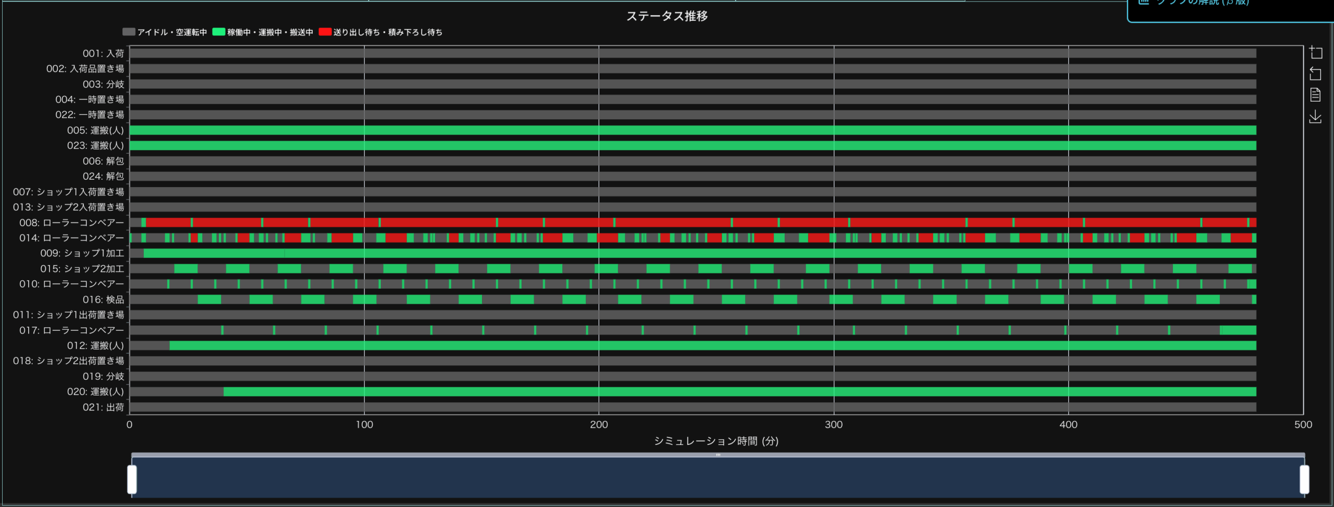Click the zoom reset (back) icon
The width and height of the screenshot is (1334, 507).
point(1315,74)
